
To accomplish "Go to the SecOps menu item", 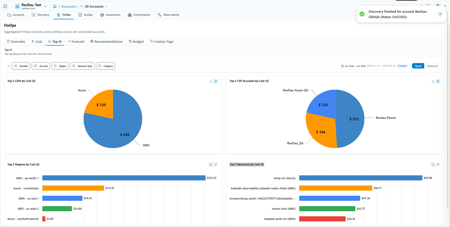I will point(85,15).
